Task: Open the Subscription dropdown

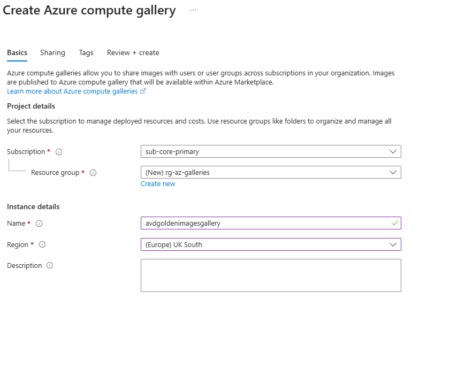Action: coord(392,151)
